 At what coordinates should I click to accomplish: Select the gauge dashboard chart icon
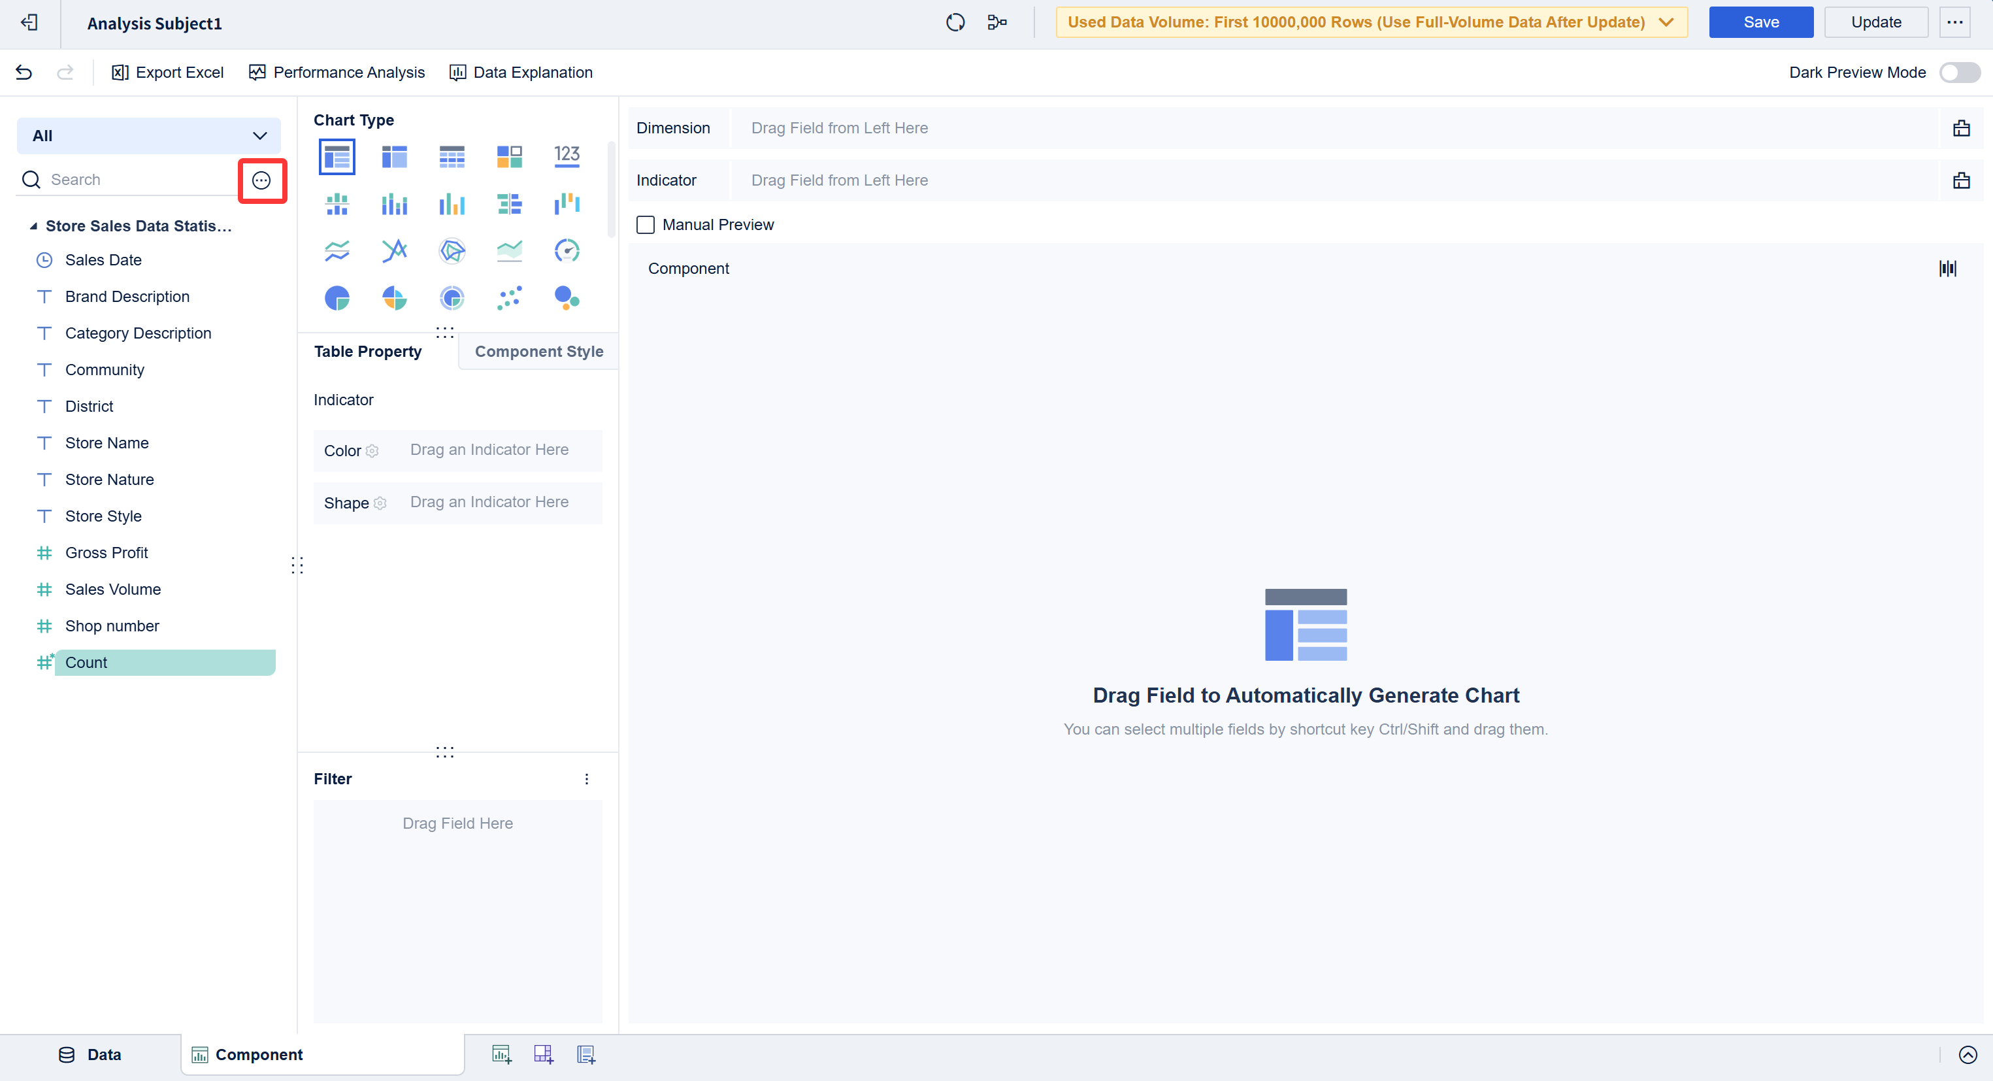click(567, 251)
